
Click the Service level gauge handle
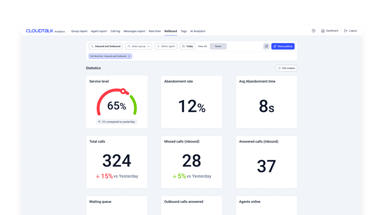click(x=123, y=91)
